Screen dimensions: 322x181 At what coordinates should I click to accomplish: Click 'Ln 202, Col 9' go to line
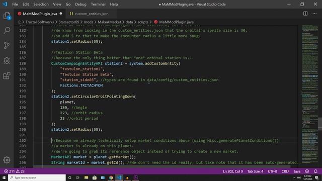point(233,171)
